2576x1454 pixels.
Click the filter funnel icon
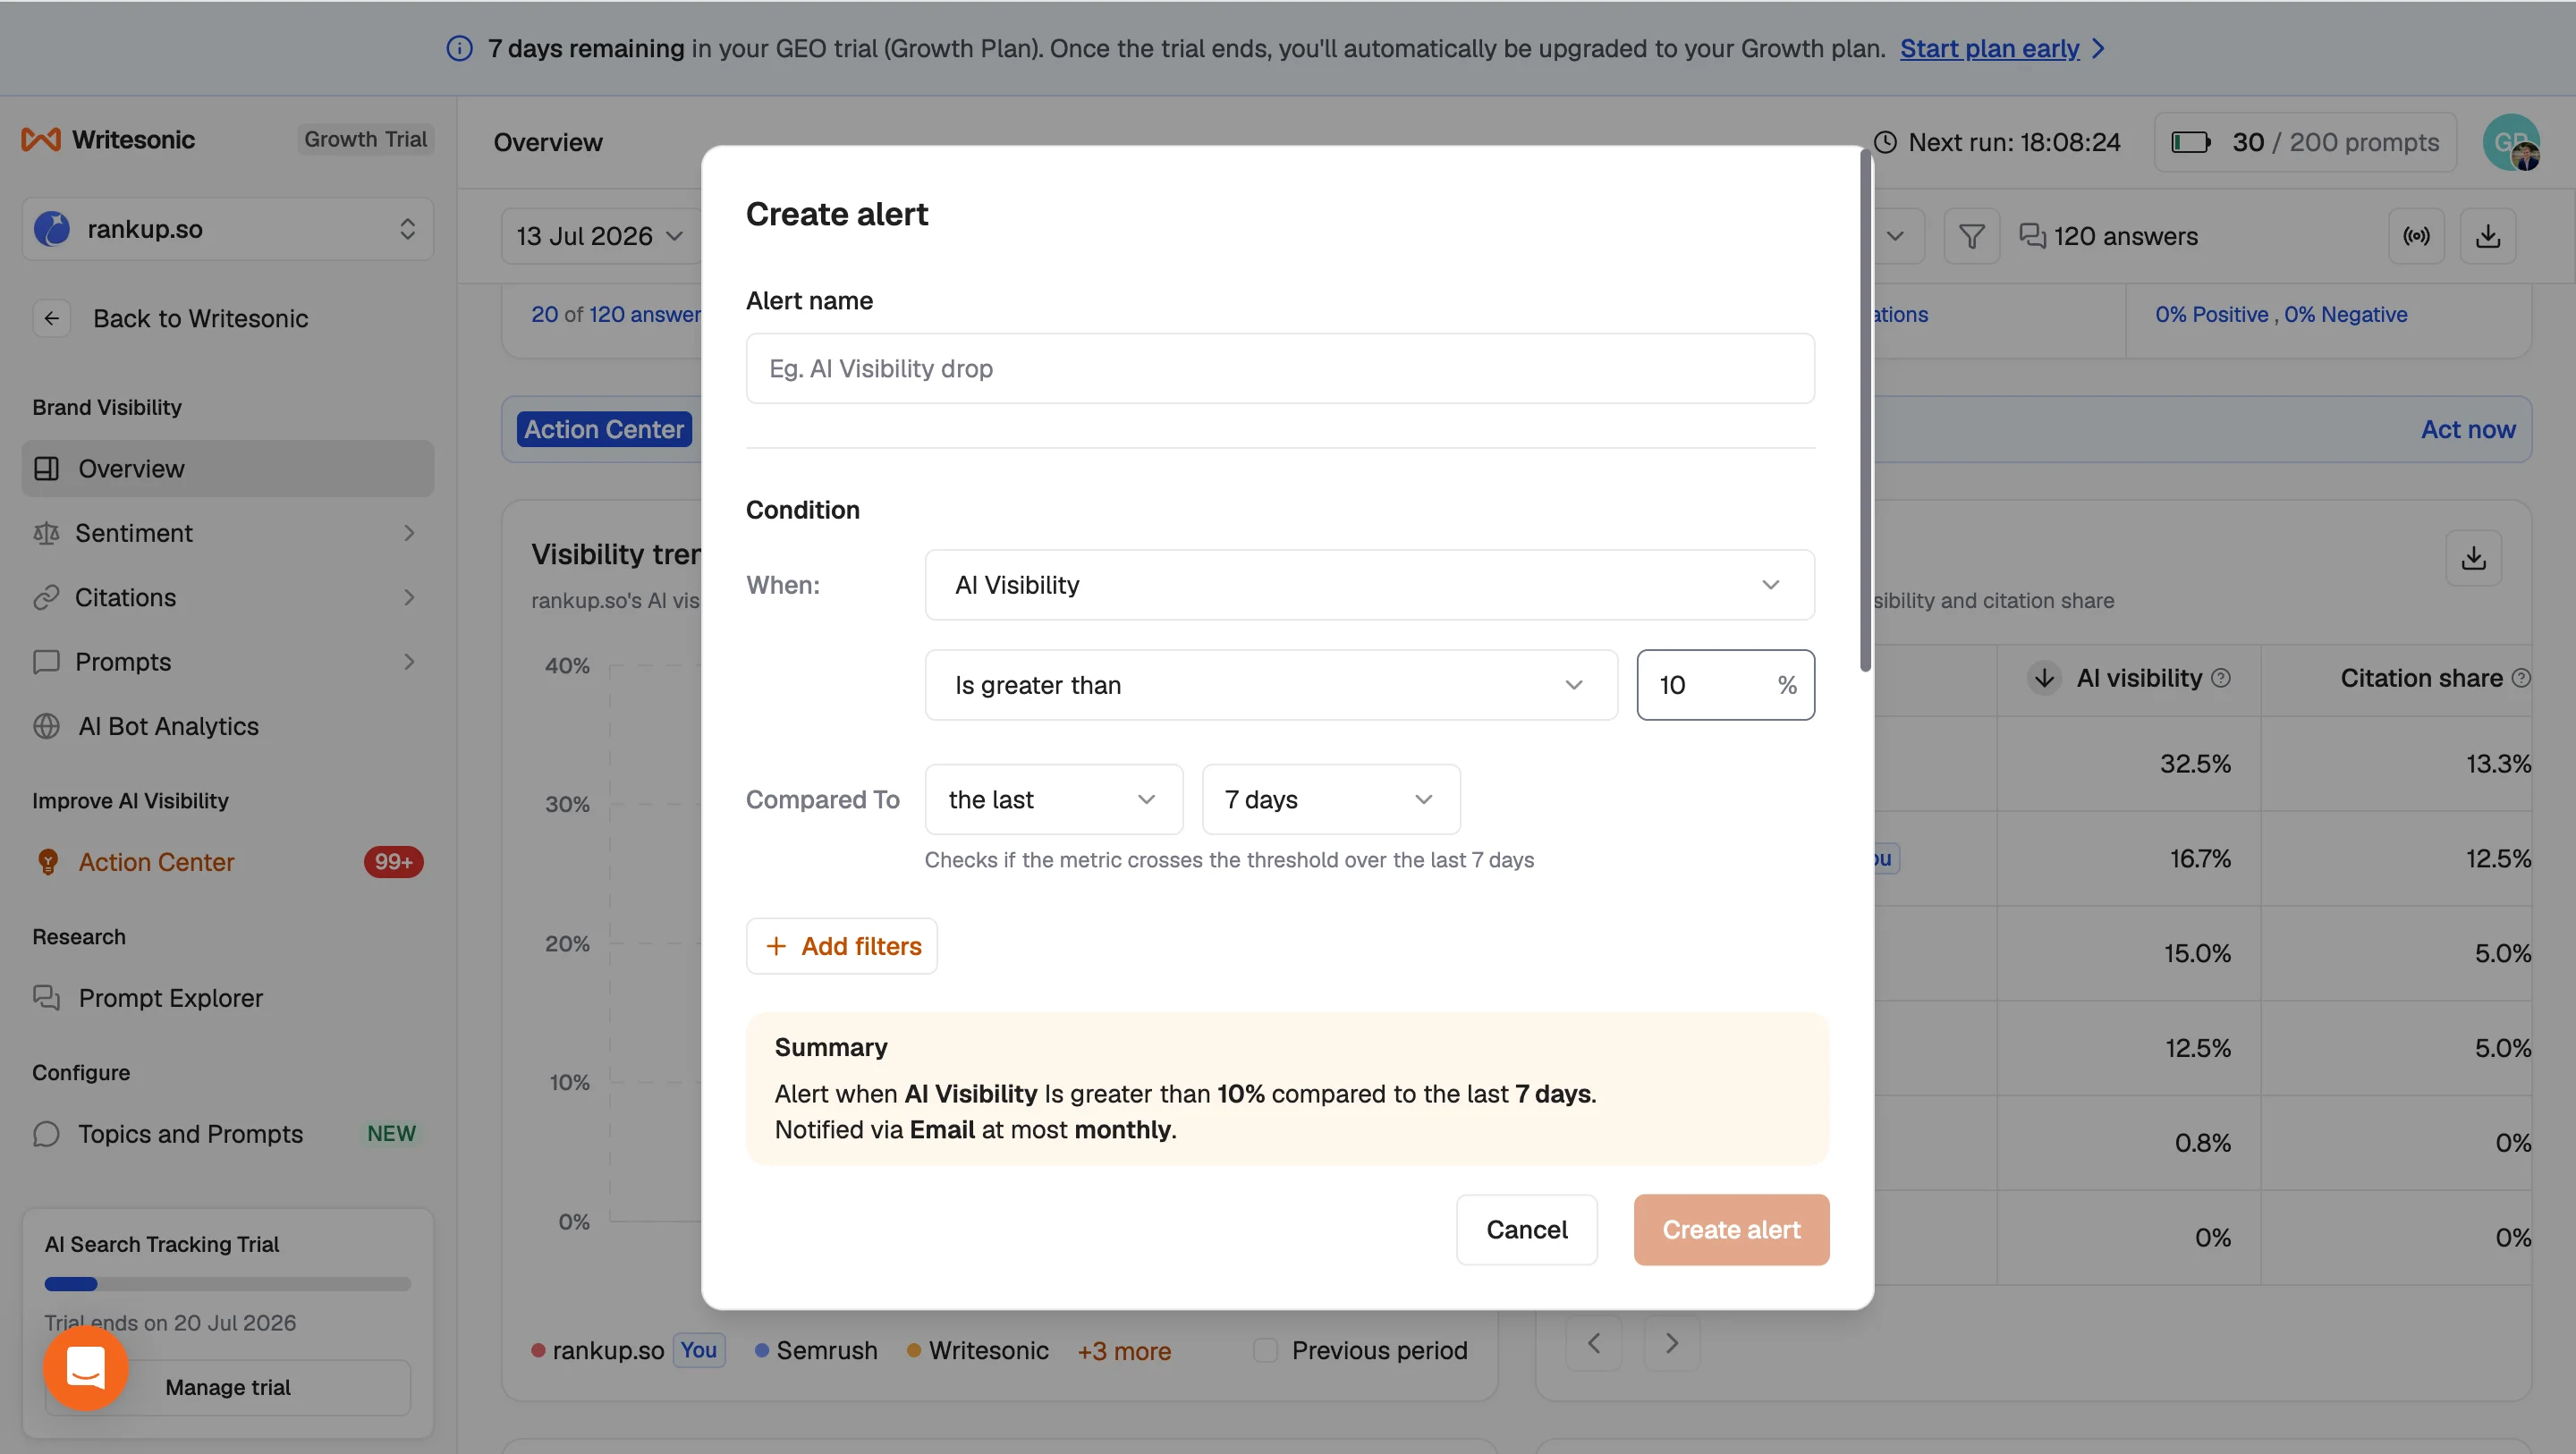pos(1971,236)
